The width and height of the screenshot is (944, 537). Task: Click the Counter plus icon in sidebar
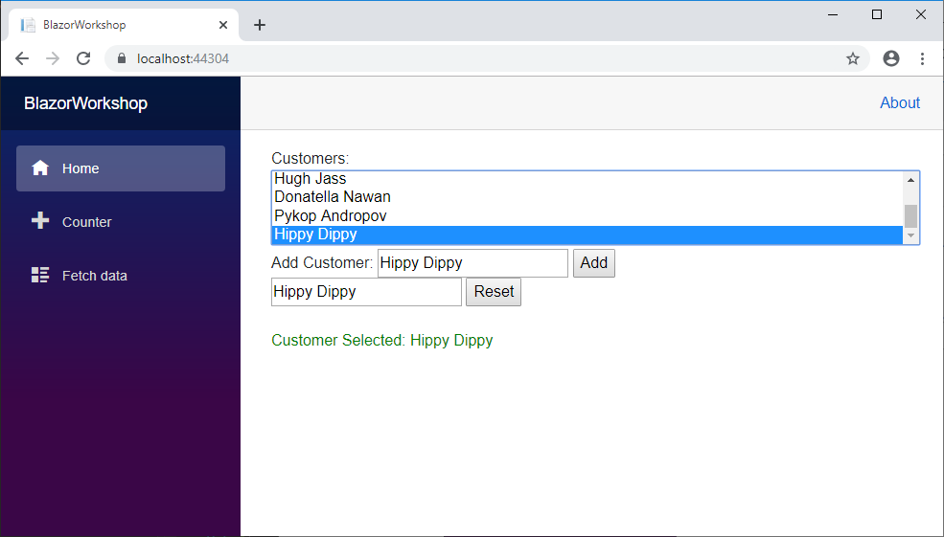[40, 221]
